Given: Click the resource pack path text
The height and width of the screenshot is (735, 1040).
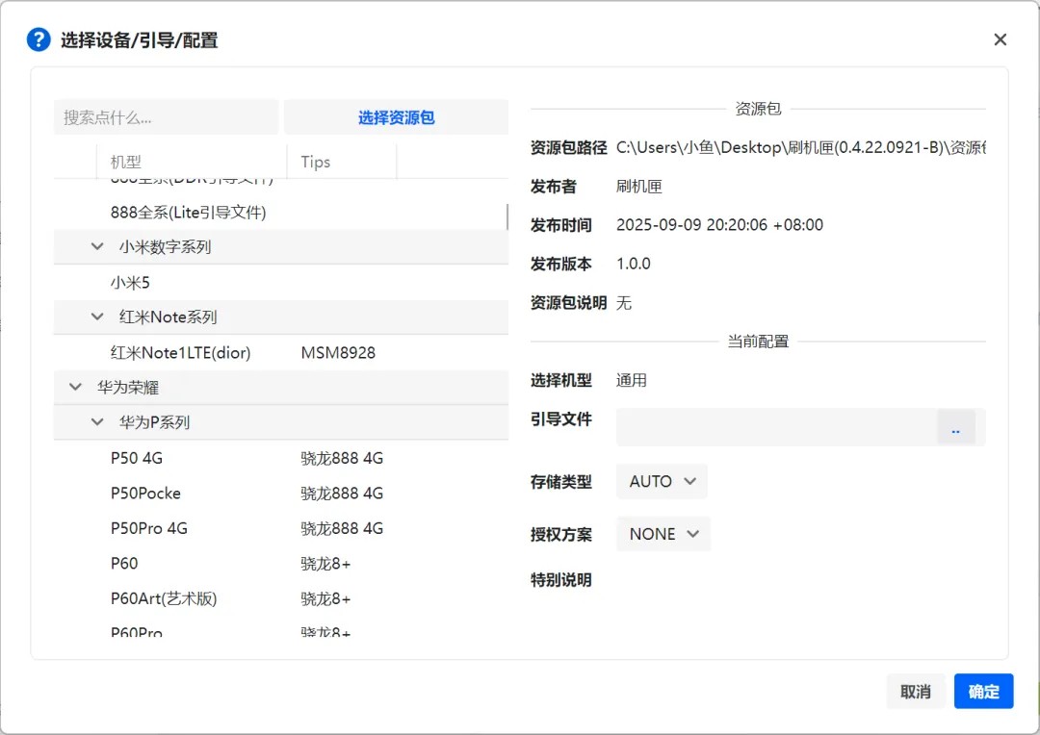Looking at the screenshot, I should coord(800,147).
